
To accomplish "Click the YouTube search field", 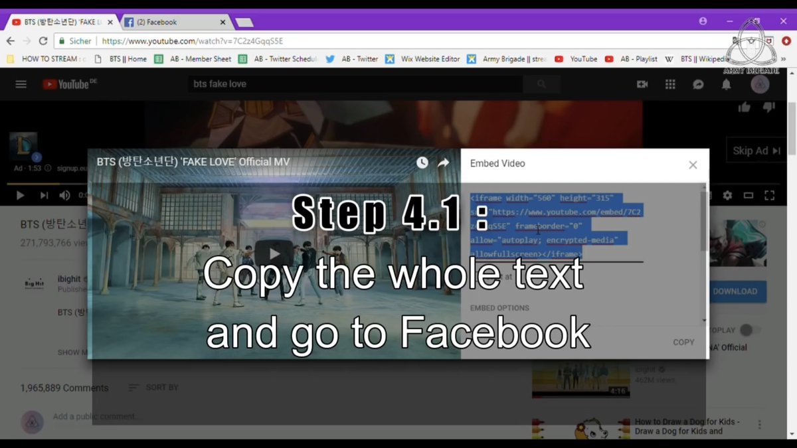I will [356, 84].
